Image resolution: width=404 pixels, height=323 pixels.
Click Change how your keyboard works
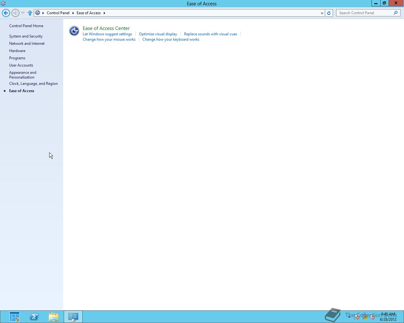[x=171, y=39]
